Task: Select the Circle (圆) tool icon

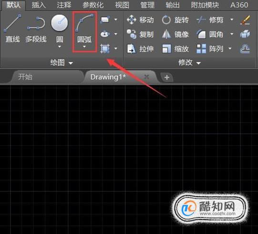Action: (60, 23)
